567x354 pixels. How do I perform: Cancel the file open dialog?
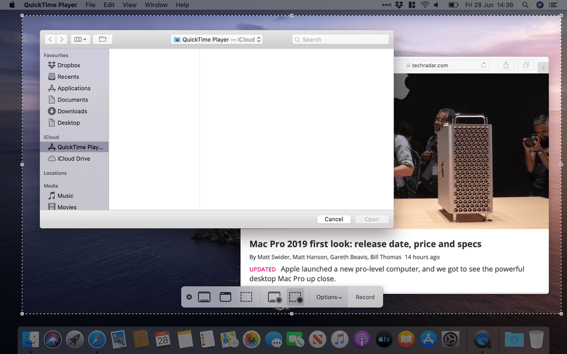334,219
